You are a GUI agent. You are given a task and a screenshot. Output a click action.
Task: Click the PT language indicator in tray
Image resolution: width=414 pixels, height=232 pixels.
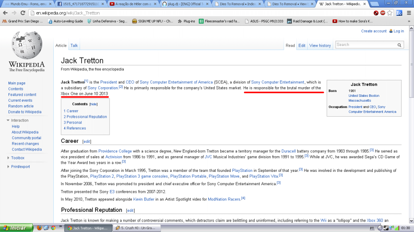pyautogui.click(x=372, y=228)
